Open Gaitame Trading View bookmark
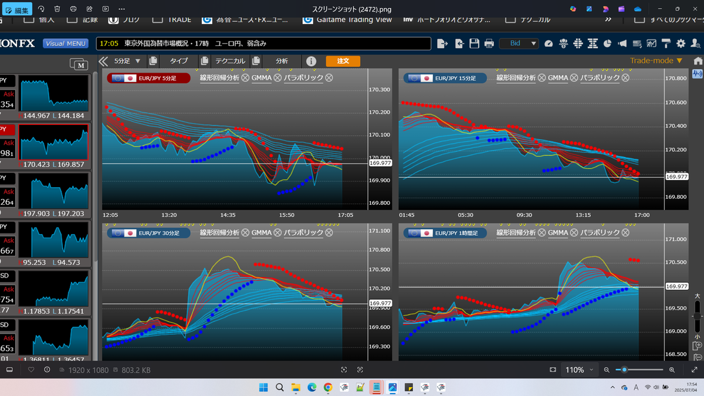Viewport: 704px width, 396px height. (347, 19)
